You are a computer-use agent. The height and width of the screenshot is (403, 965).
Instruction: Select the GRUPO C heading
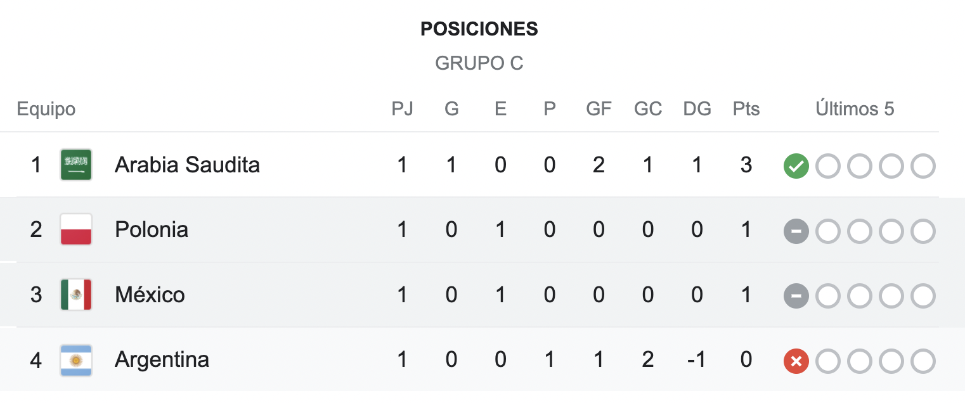479,63
